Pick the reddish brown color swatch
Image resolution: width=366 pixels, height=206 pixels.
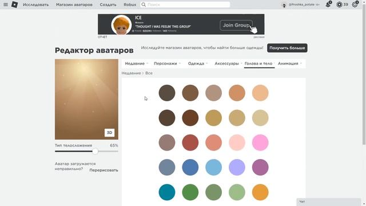point(190,118)
